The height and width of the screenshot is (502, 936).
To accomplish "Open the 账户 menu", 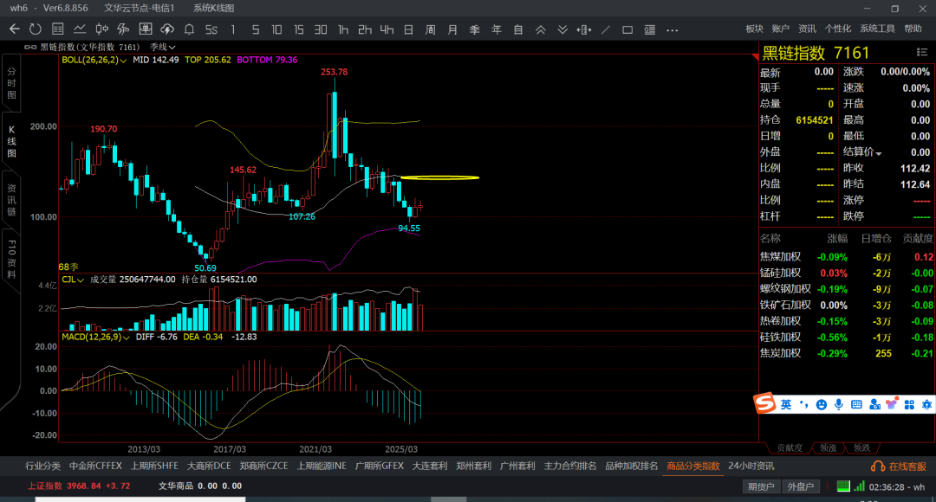I will click(780, 29).
